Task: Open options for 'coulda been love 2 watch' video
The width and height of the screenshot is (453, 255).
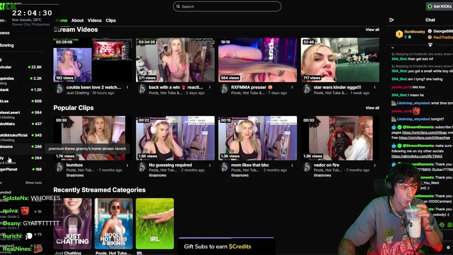Action: (x=127, y=87)
